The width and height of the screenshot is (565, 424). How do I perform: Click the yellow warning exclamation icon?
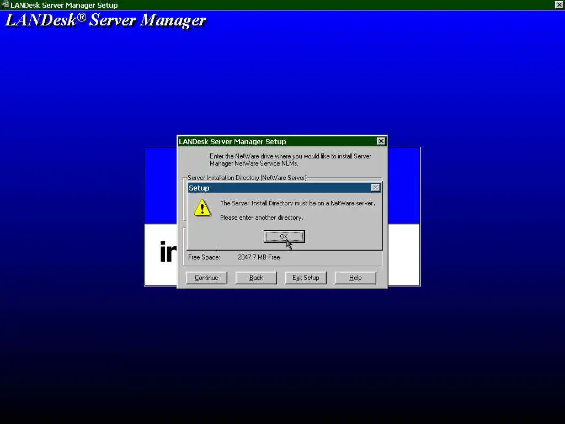[202, 208]
